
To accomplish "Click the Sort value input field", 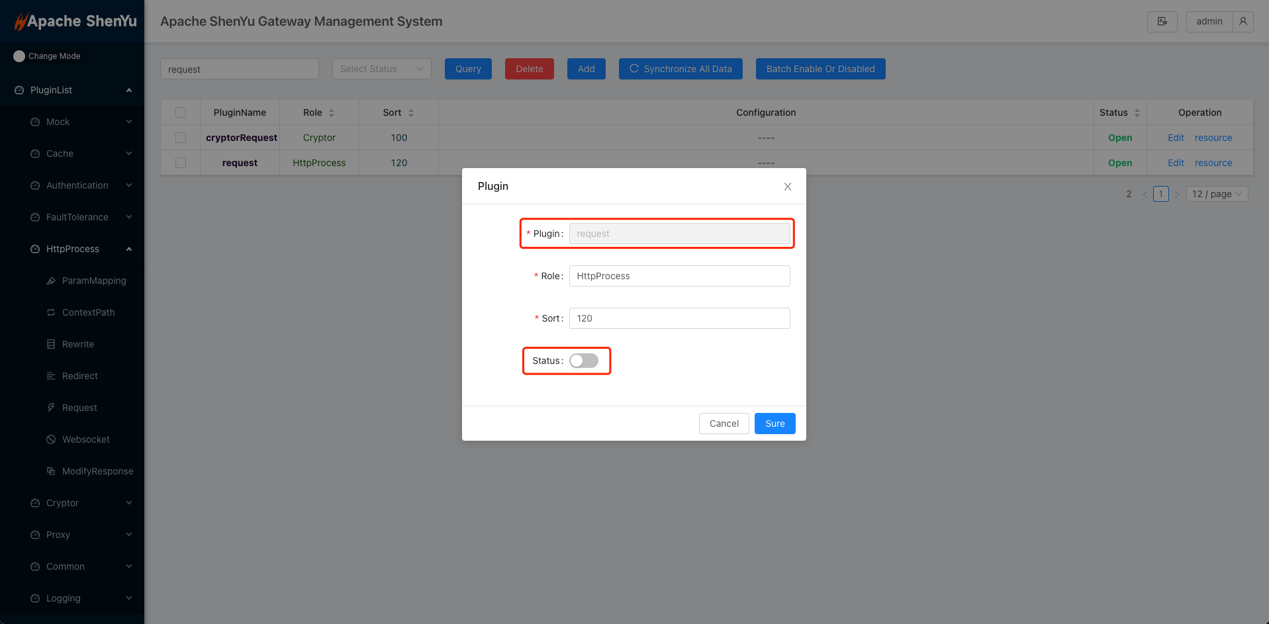I will [679, 318].
